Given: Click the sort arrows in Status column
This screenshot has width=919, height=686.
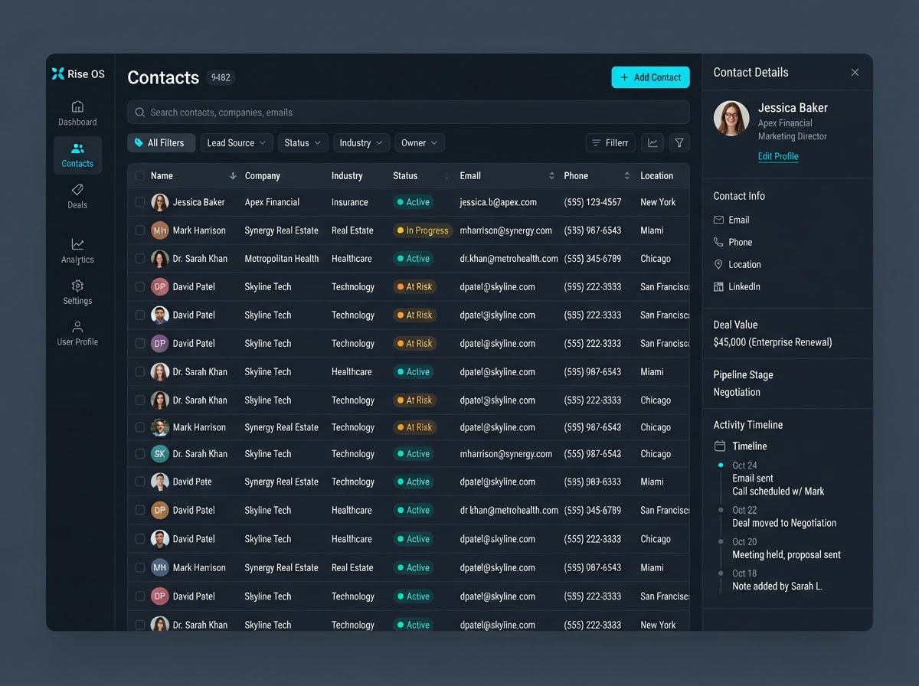Looking at the screenshot, I should coord(447,176).
